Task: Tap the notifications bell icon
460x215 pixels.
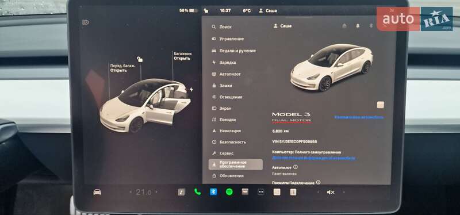Action: 358,26
